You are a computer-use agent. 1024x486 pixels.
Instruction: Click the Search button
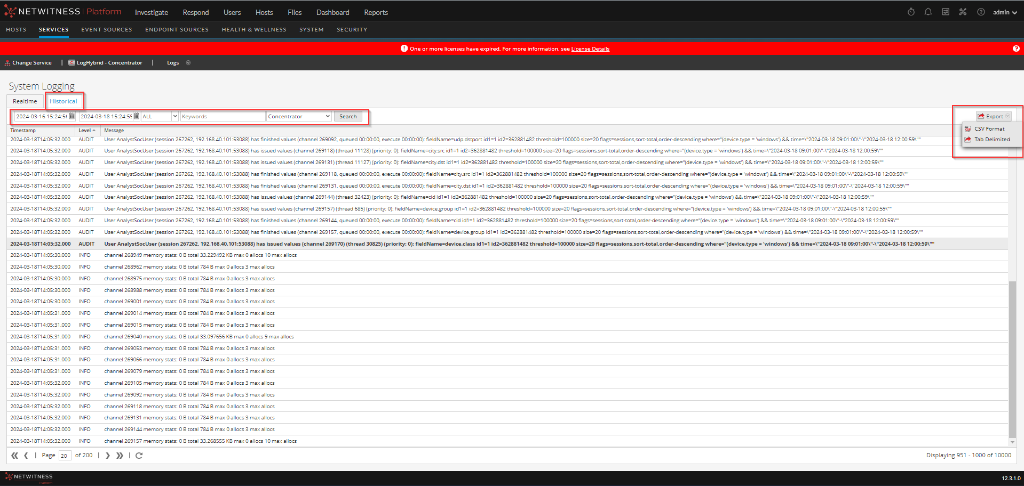pos(348,116)
